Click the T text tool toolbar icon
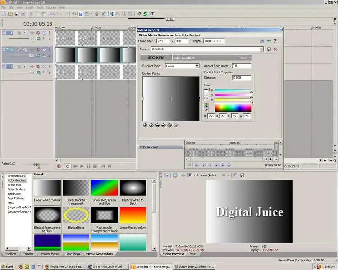This screenshot has width=338, height=270. coord(152,14)
